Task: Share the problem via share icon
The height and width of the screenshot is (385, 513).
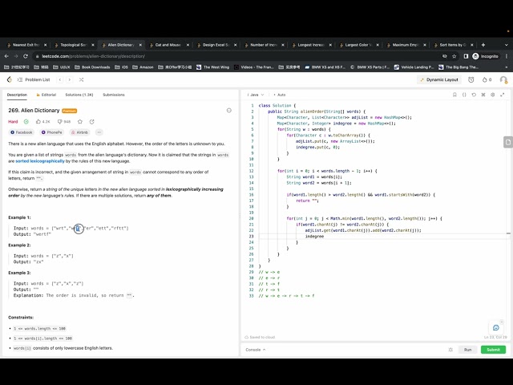Action: [x=91, y=121]
